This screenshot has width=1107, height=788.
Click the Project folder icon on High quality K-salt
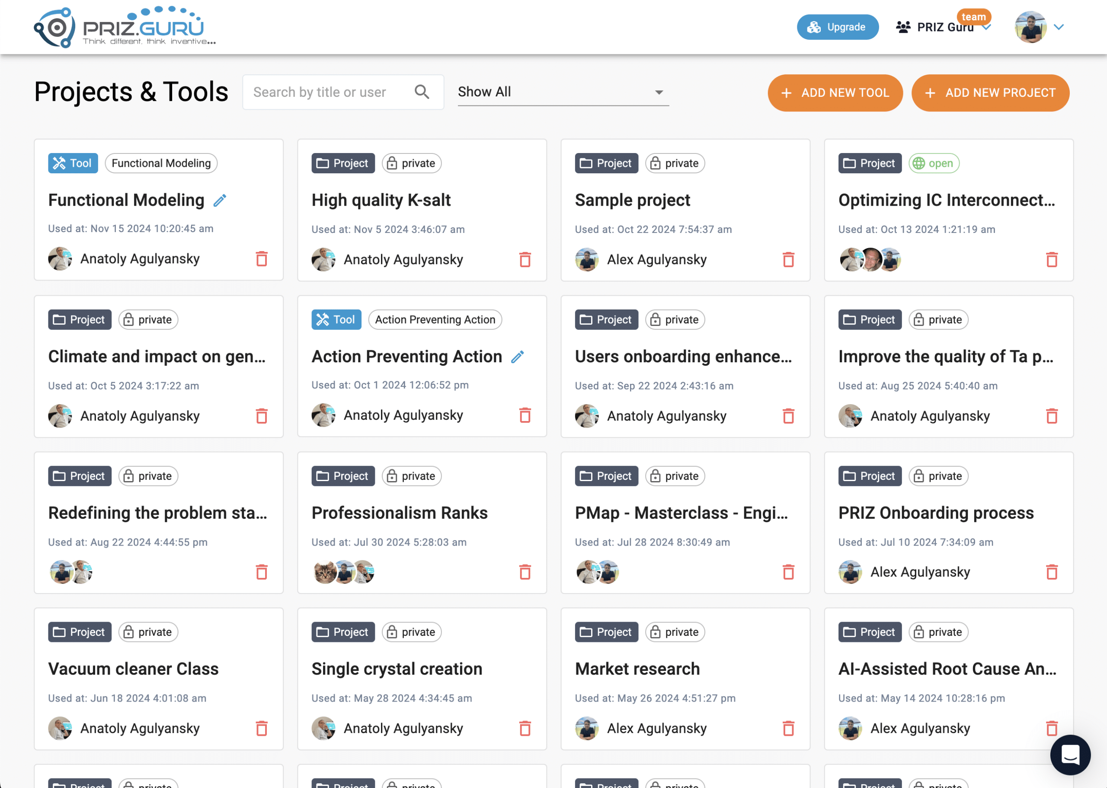323,163
